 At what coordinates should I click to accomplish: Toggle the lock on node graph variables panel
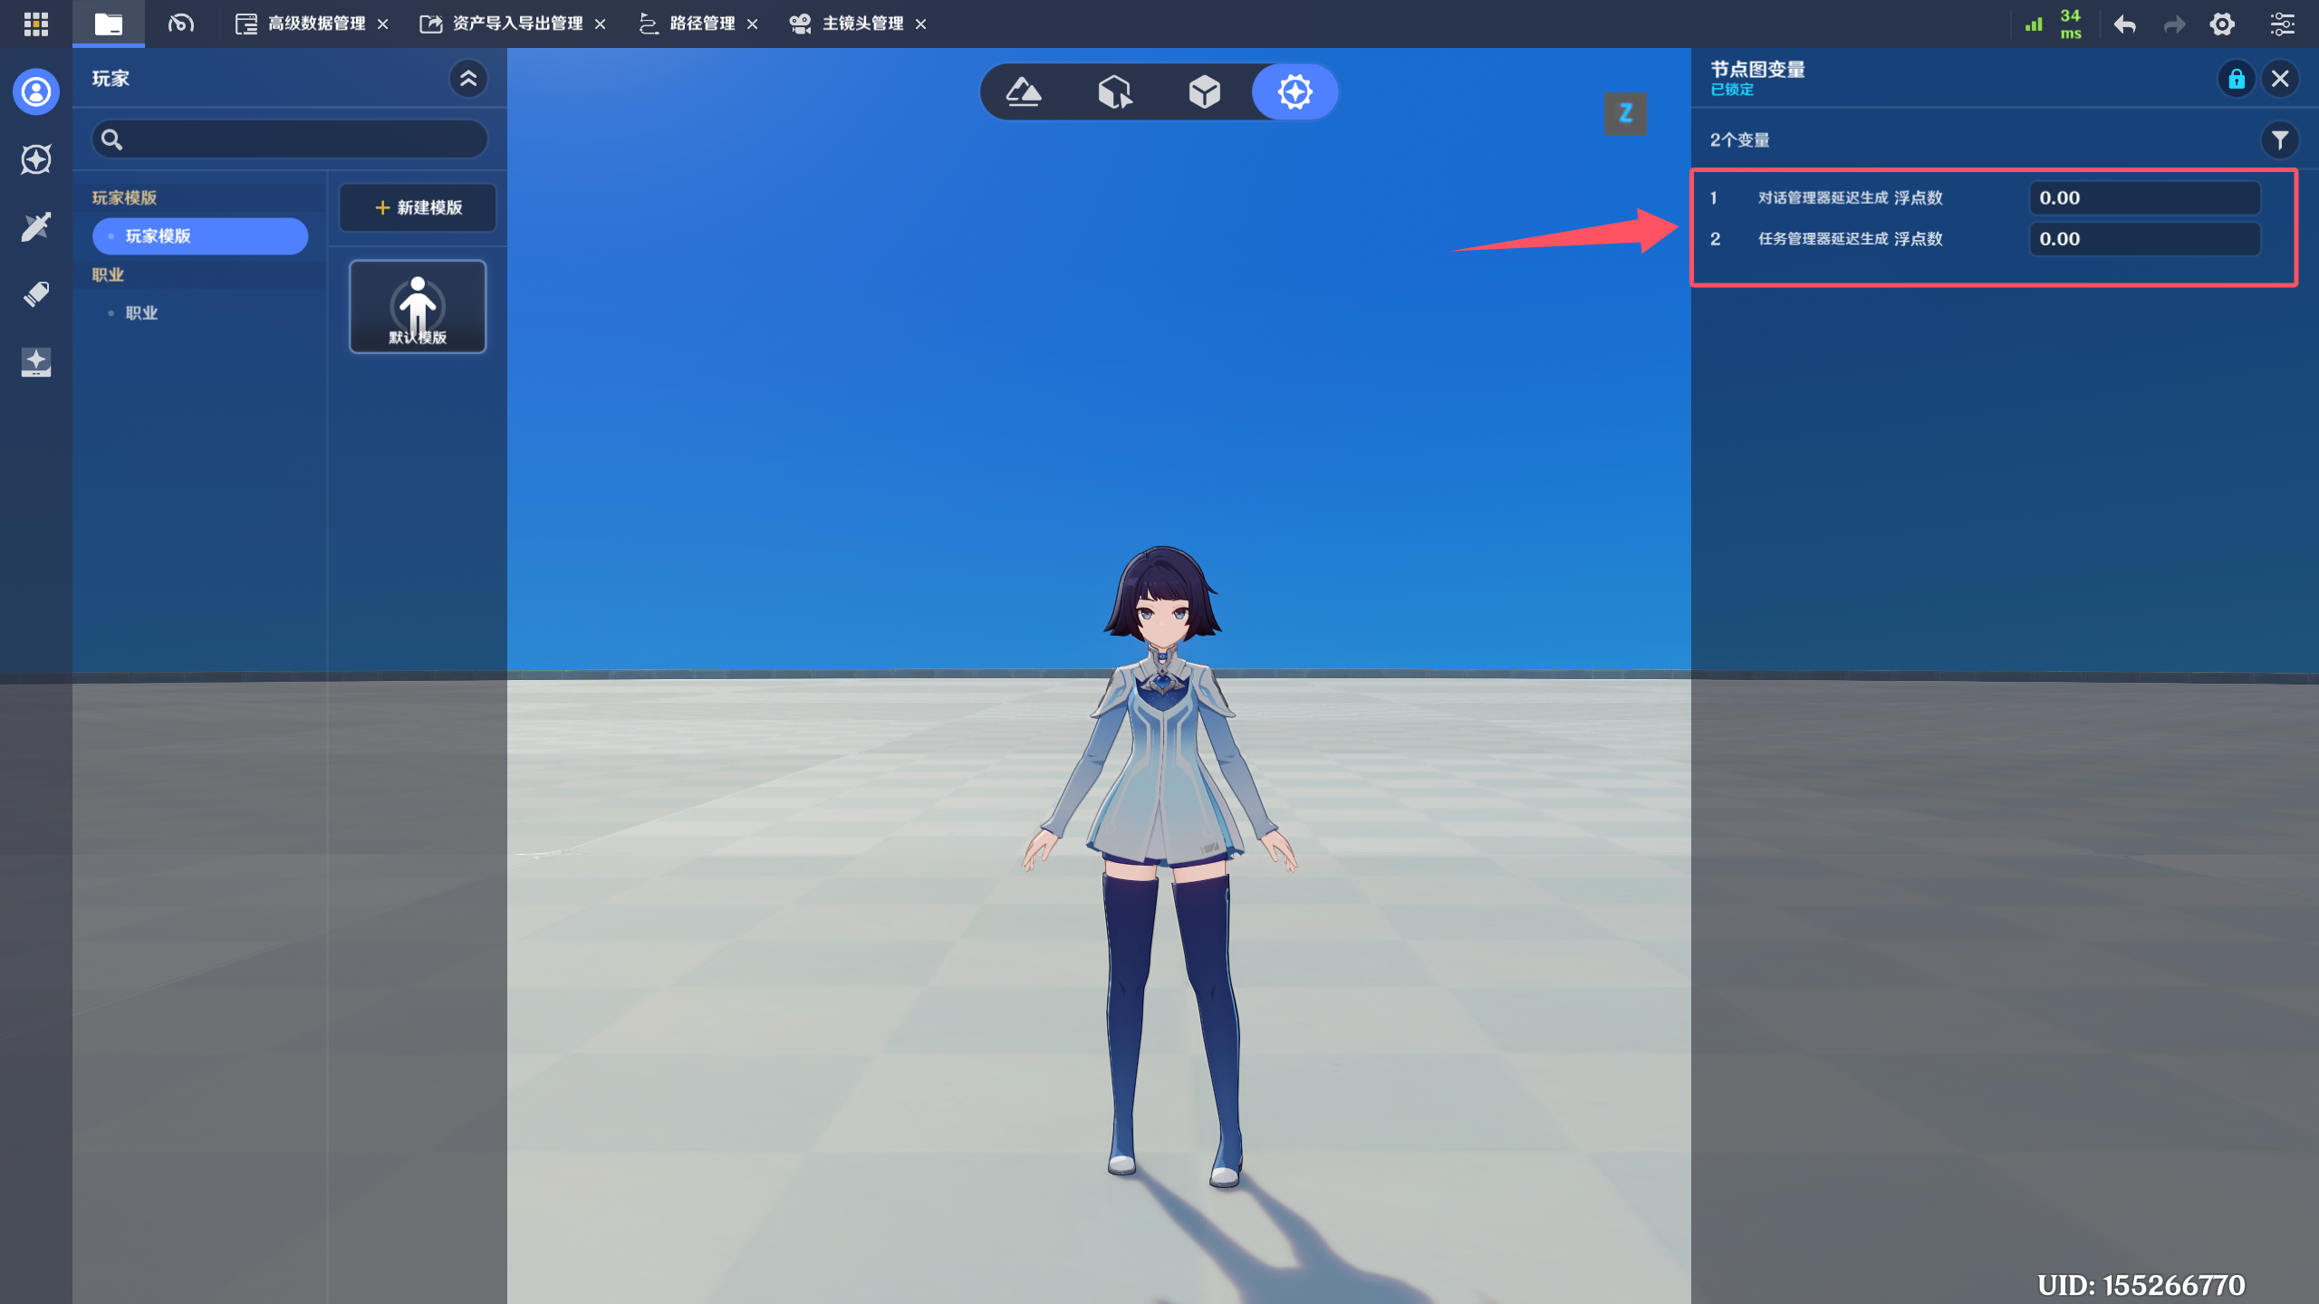click(2237, 79)
